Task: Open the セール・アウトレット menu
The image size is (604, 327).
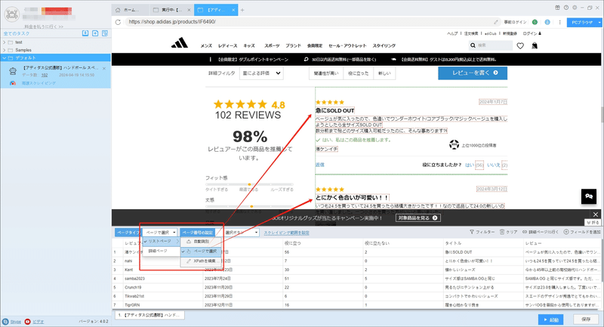Action: 347,45
